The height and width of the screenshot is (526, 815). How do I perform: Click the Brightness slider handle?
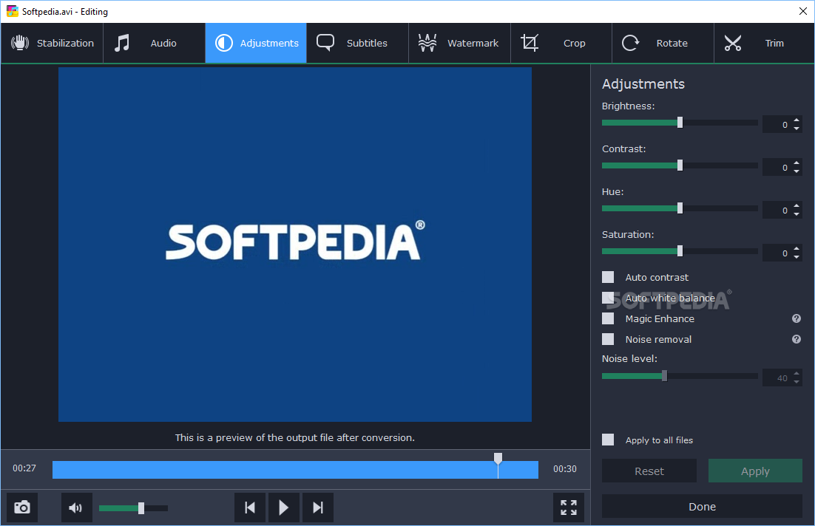680,123
